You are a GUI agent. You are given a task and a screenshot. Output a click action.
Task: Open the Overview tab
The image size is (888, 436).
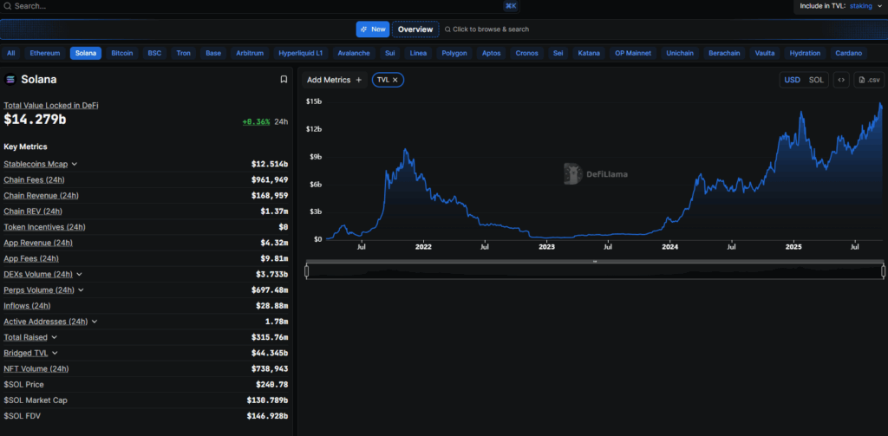[415, 29]
